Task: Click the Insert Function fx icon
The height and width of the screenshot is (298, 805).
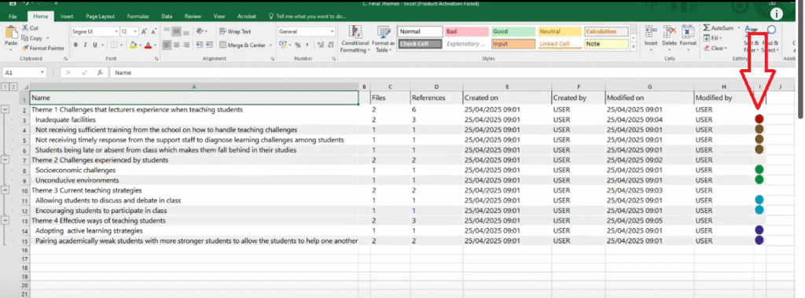Action: (100, 73)
